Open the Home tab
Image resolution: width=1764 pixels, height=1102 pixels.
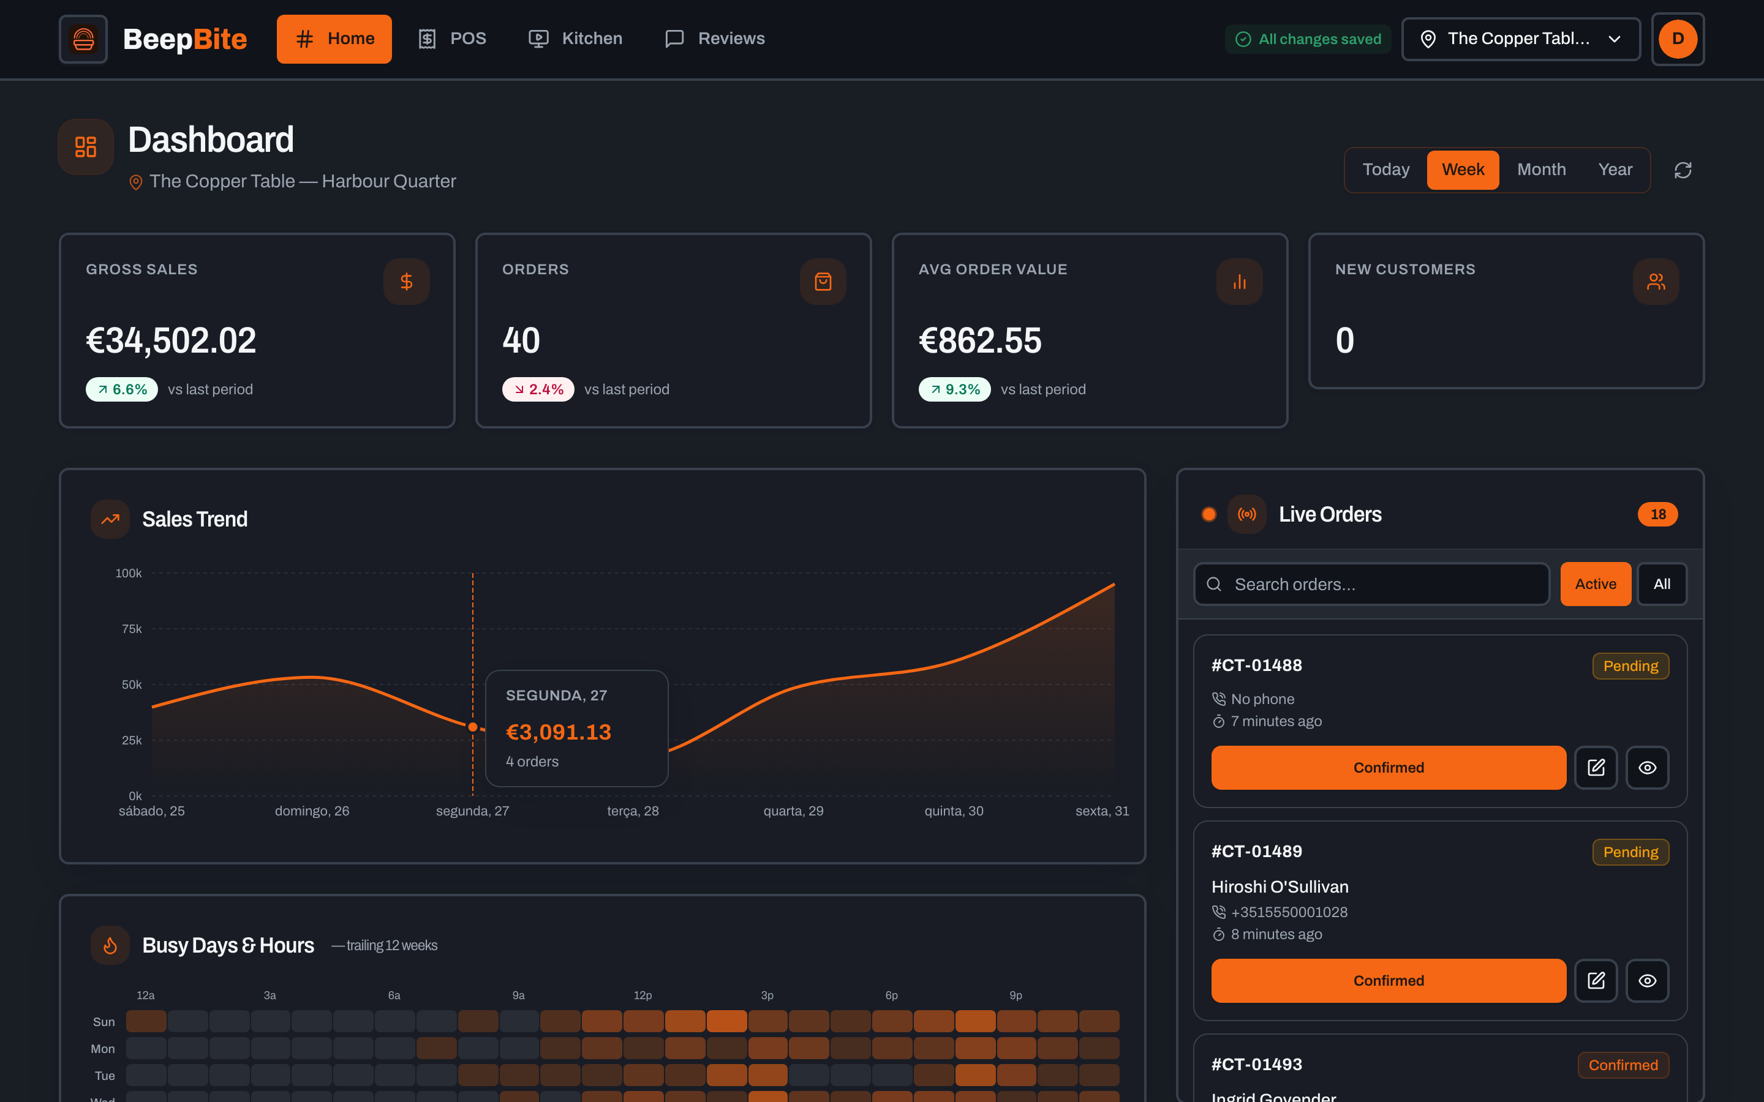pyautogui.click(x=334, y=39)
